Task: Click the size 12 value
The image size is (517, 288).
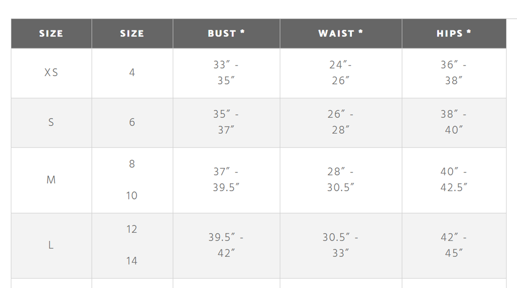Action: coord(132,229)
